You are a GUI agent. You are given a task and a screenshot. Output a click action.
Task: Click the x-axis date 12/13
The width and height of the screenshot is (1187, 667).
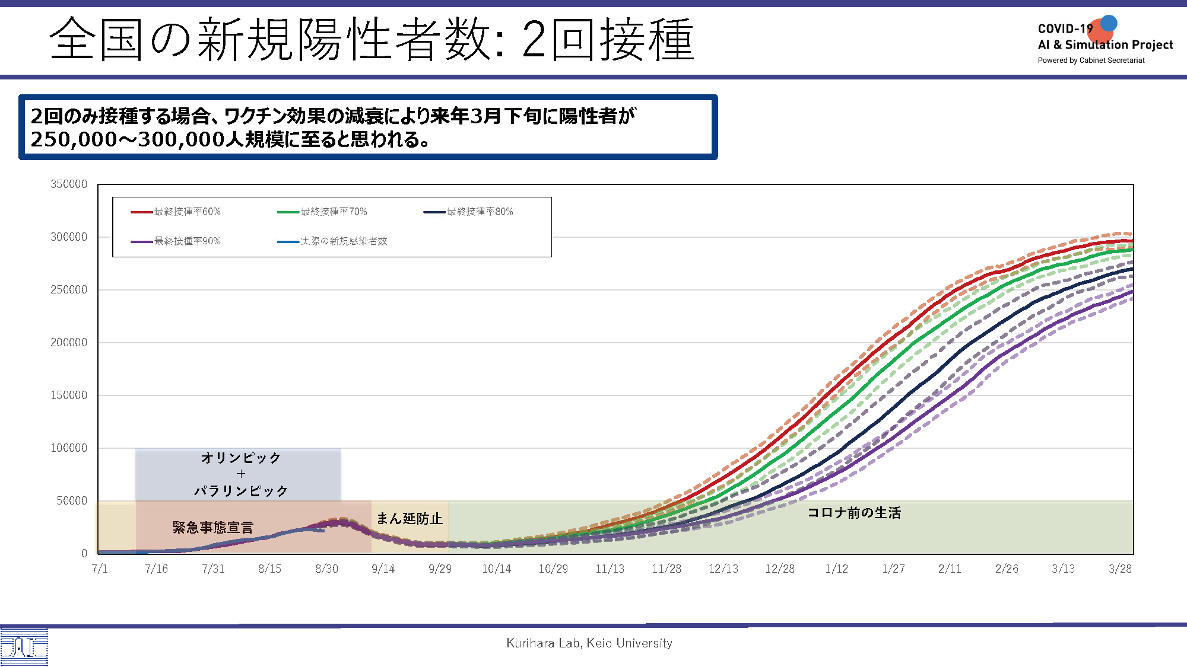point(723,569)
